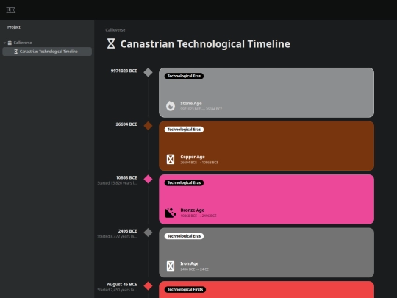Click the 2496 BCE date label

127,231
